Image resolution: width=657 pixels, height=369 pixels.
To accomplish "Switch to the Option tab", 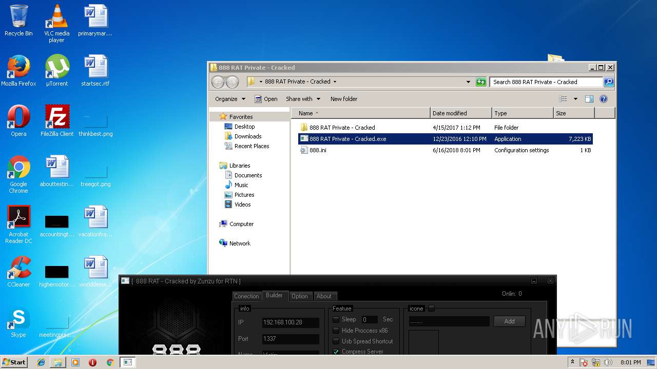I will (300, 296).
